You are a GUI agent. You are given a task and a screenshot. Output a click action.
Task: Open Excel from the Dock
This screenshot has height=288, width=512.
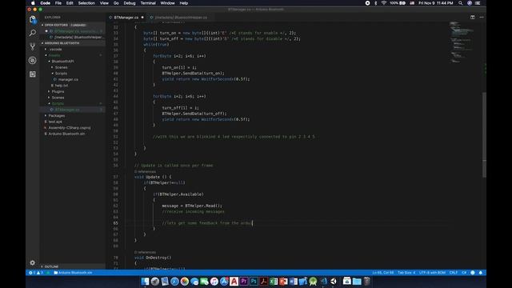point(274,281)
